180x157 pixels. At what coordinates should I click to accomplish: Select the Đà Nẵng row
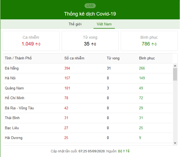click(88, 68)
